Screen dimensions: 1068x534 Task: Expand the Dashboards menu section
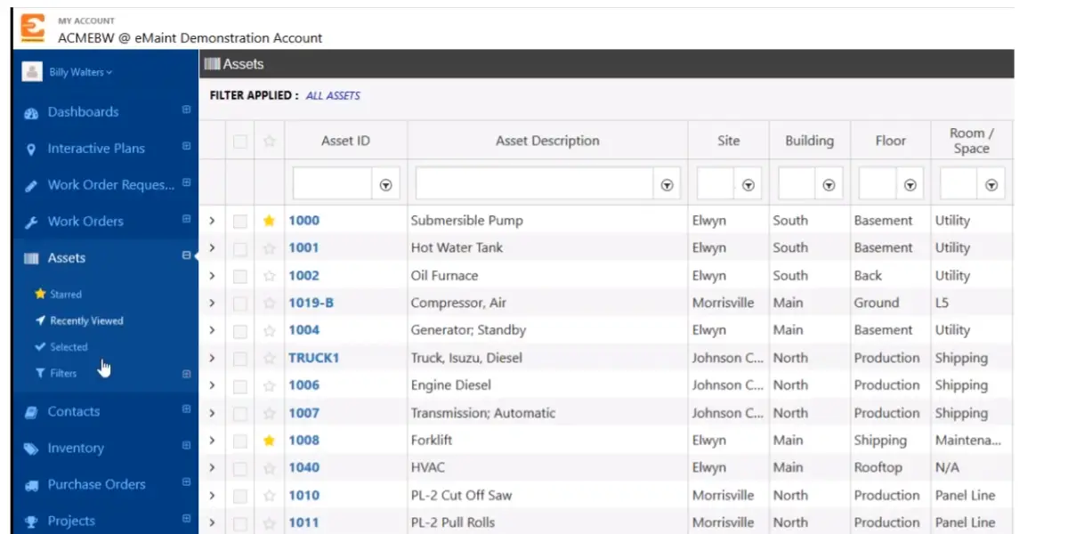pyautogui.click(x=187, y=110)
